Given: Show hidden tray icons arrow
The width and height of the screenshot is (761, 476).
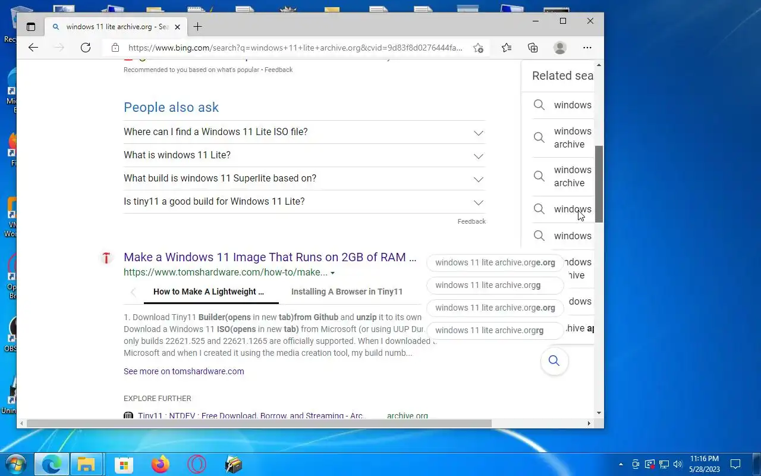Looking at the screenshot, I should point(621,464).
